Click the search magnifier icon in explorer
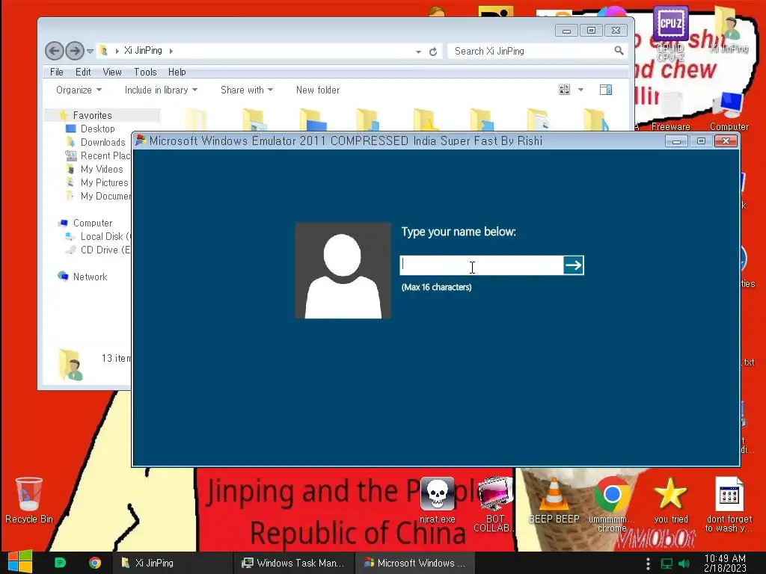 point(619,50)
